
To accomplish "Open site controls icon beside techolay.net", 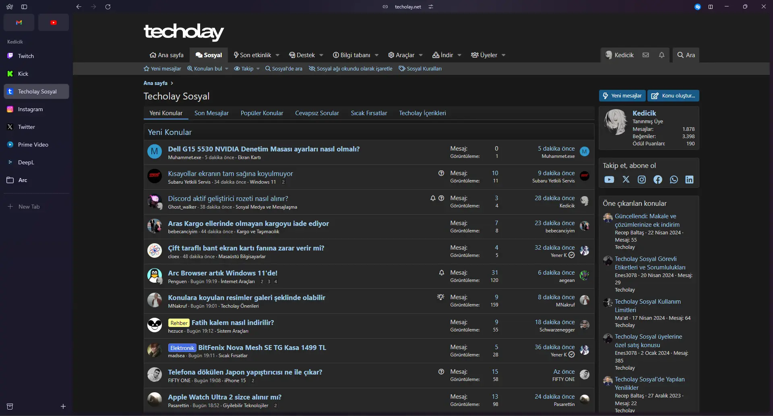I will tap(431, 7).
